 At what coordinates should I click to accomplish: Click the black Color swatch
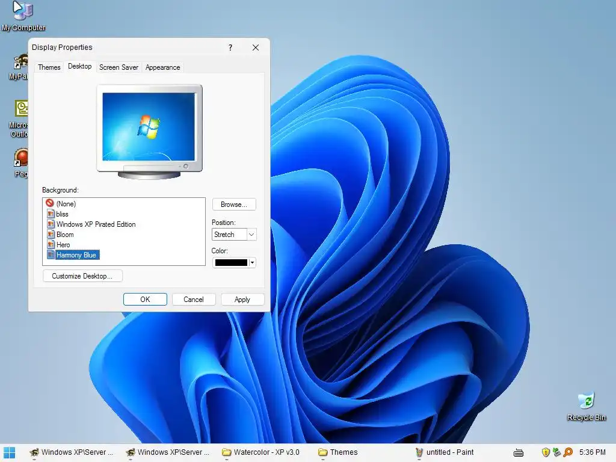click(231, 262)
